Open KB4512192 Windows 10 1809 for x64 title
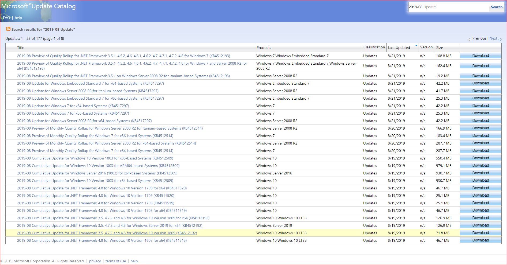507x265 pixels. tap(113, 218)
